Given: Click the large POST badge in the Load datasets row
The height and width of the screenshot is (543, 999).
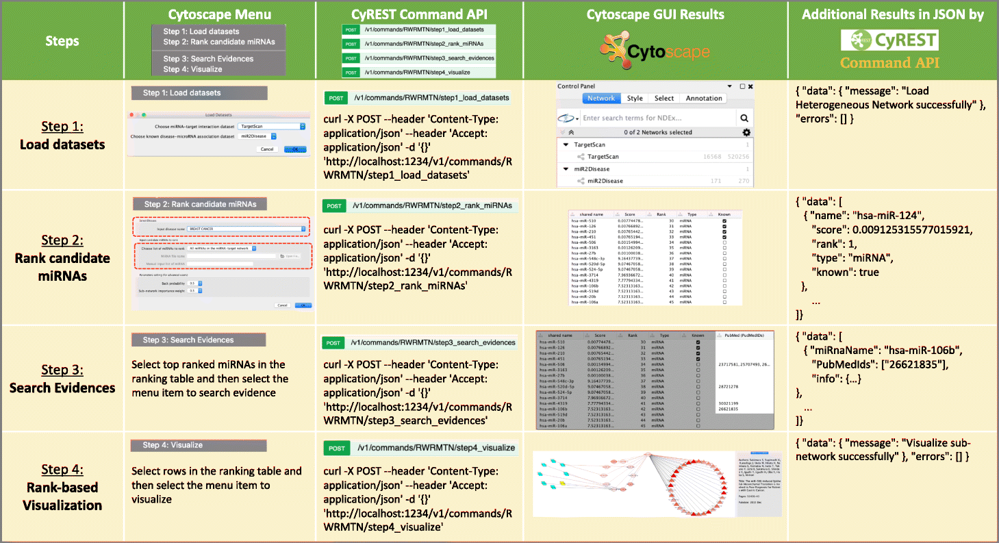Looking at the screenshot, I should (336, 98).
